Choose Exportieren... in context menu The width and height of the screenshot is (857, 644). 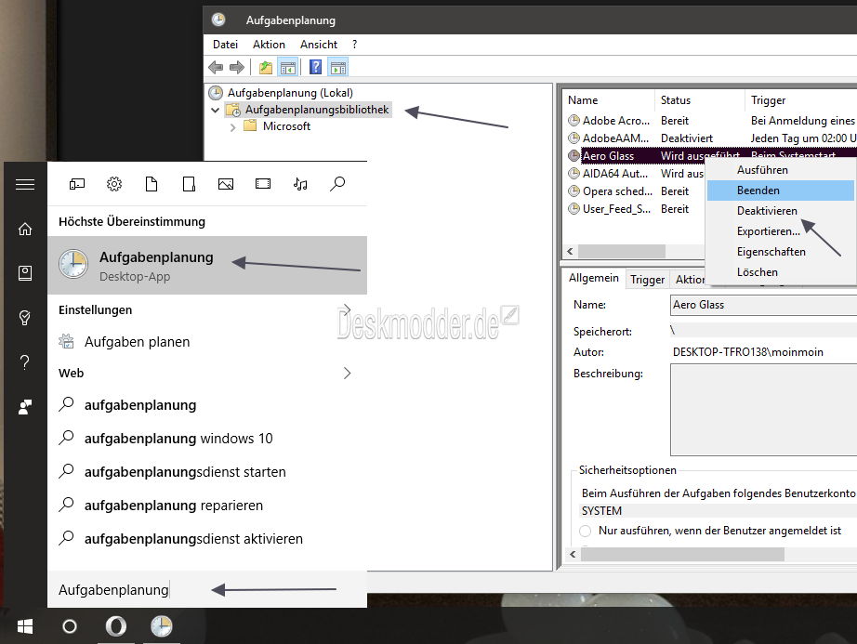pos(781,231)
